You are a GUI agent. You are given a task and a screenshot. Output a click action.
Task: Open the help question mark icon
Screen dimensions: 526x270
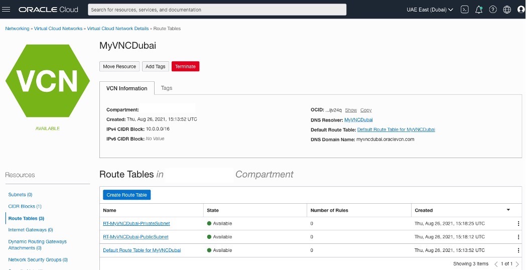493,10
